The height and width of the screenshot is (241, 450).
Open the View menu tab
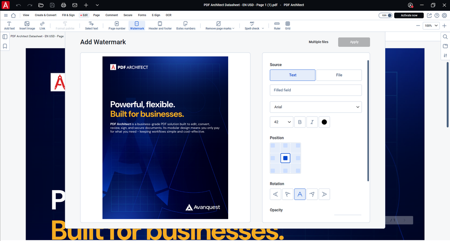click(x=26, y=15)
